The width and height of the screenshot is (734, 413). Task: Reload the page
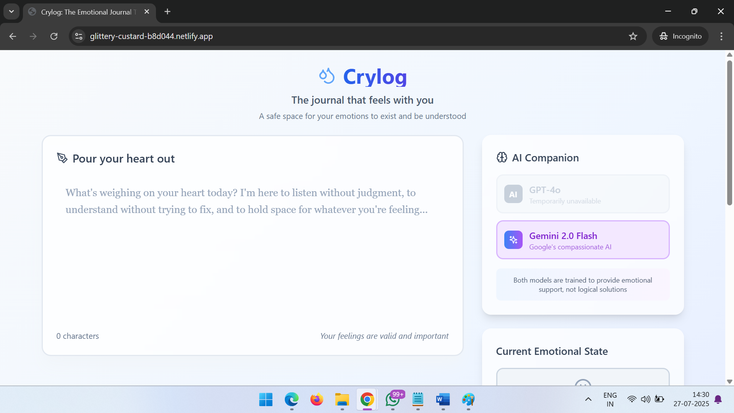(54, 36)
